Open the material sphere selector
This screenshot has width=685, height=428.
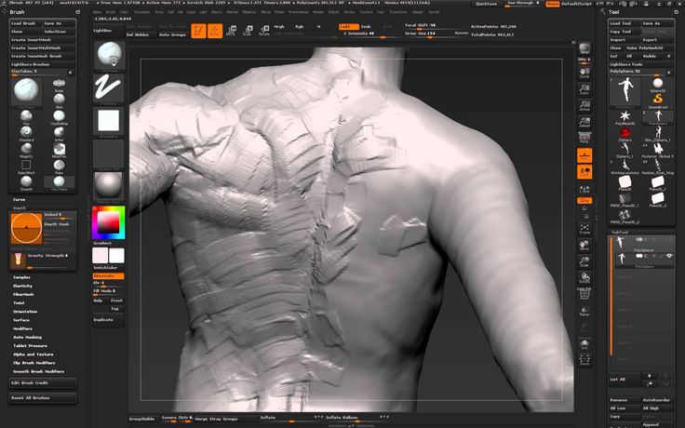click(109, 182)
